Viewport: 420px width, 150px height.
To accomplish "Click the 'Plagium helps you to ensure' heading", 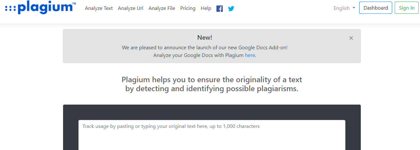I will pyautogui.click(x=212, y=84).
